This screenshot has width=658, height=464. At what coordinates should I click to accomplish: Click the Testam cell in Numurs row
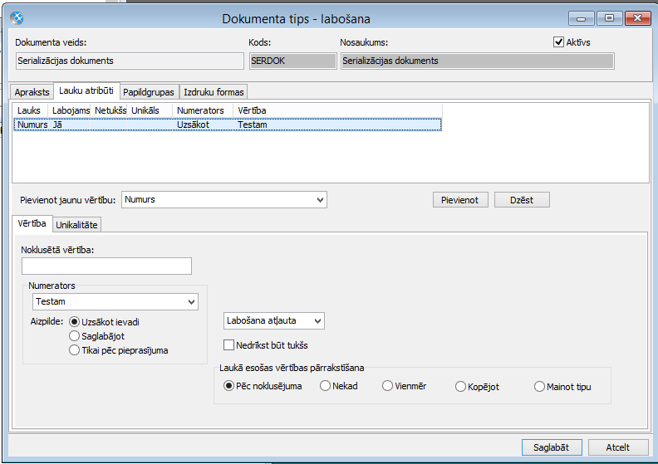click(337, 125)
